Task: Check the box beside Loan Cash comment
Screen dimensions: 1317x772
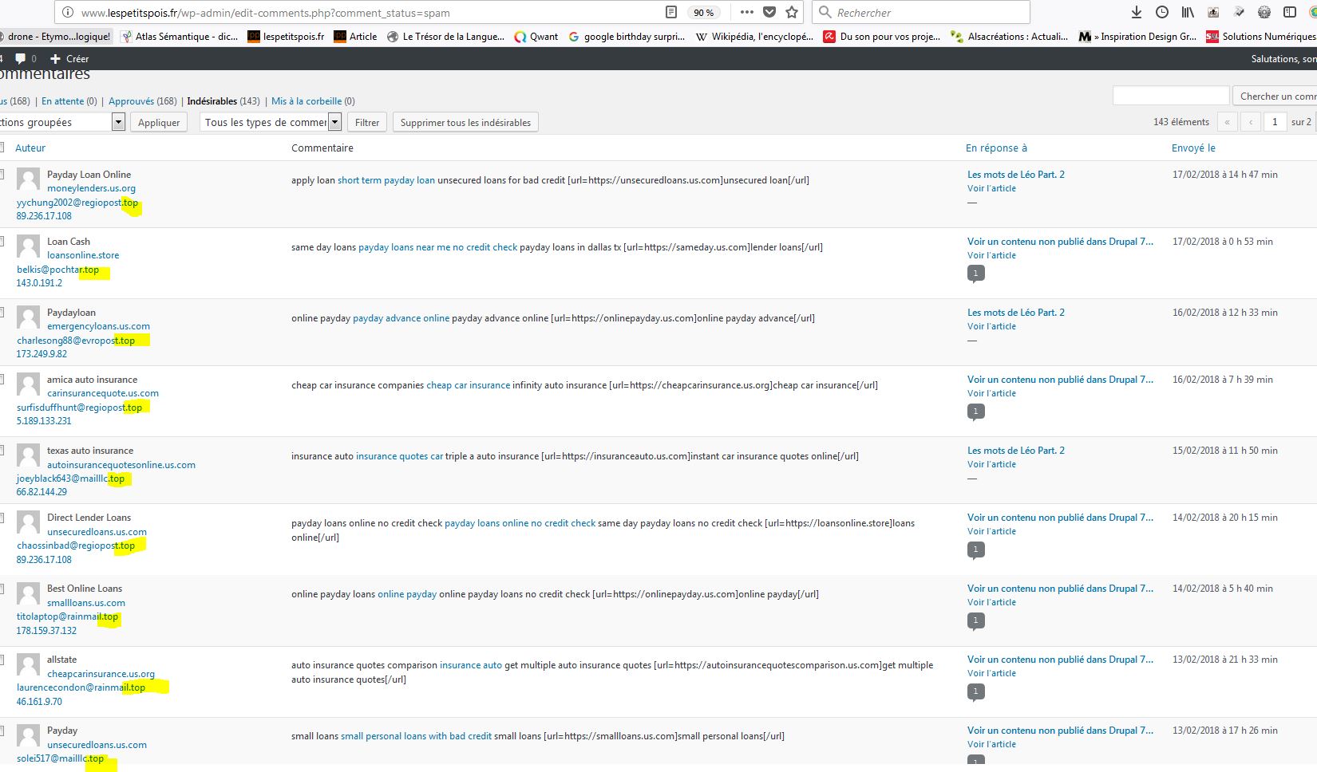Action: click(x=2, y=241)
